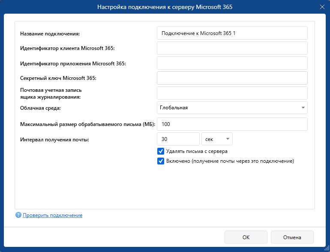Open the Облачная среда dropdown
The height and width of the screenshot is (252, 330).
click(x=232, y=108)
